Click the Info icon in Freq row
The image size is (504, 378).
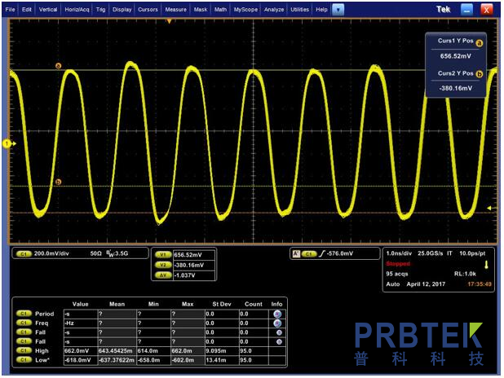pyautogui.click(x=277, y=323)
